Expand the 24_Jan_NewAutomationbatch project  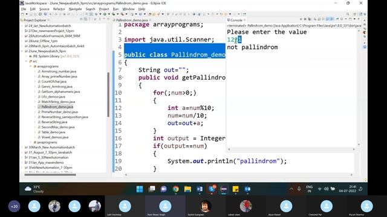22,26
